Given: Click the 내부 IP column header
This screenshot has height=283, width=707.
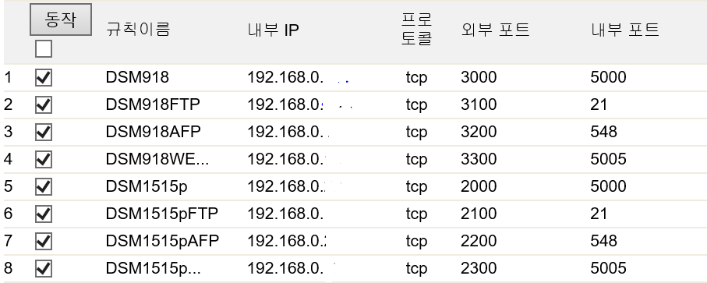Looking at the screenshot, I should pos(274,30).
